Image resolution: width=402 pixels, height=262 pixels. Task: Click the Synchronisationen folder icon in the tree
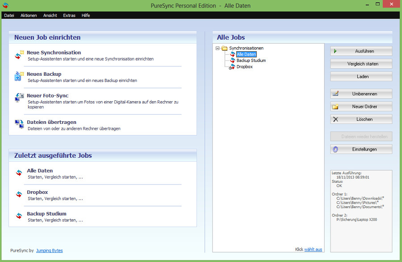pyautogui.click(x=225, y=48)
